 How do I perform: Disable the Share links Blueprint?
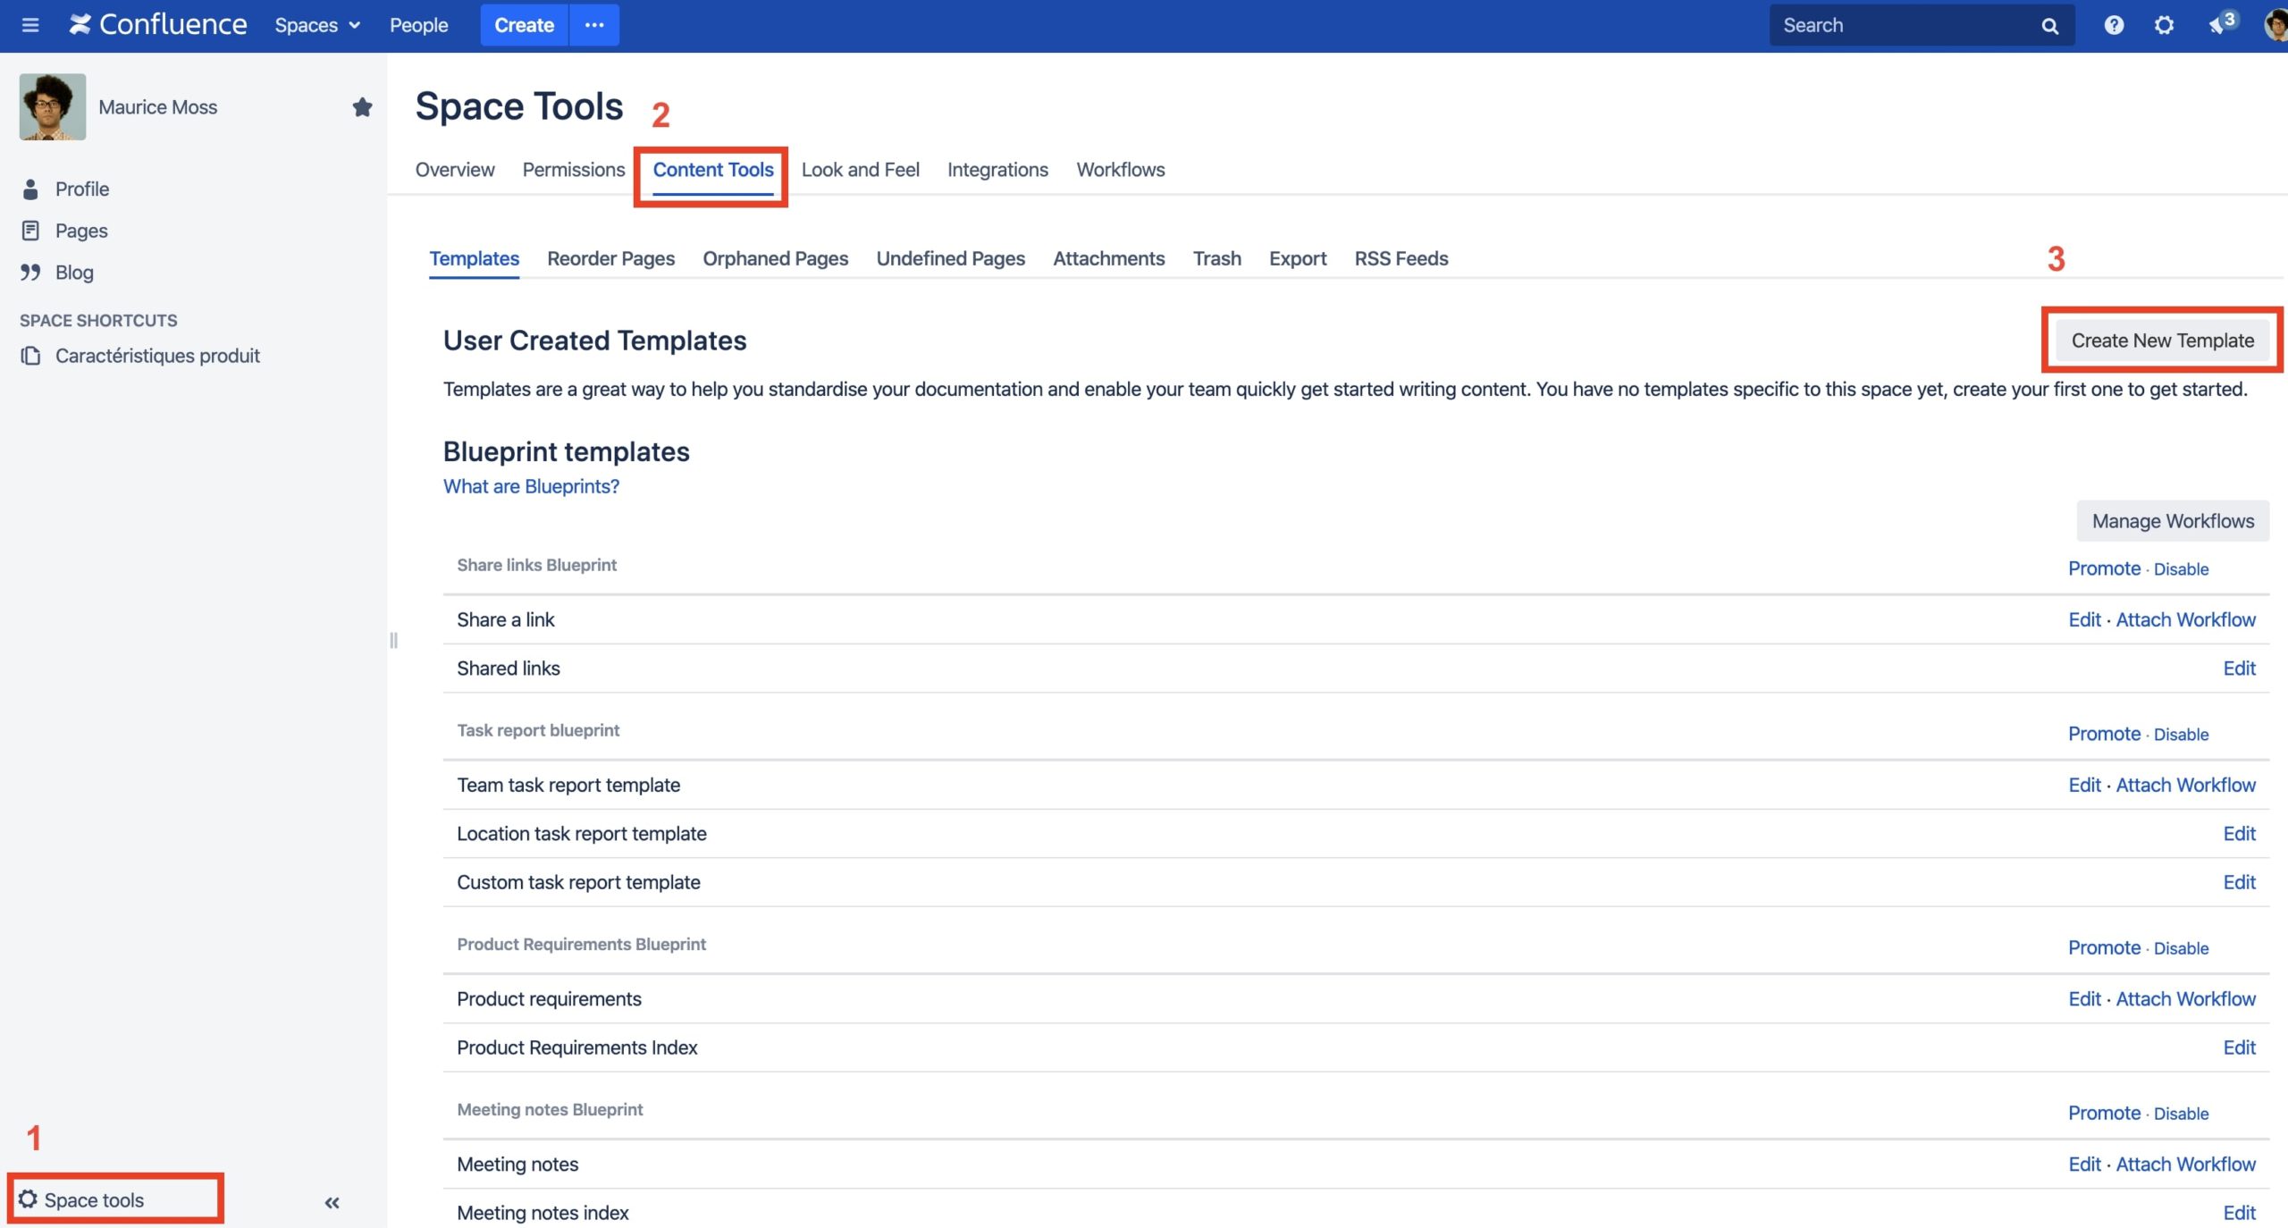(x=2181, y=569)
